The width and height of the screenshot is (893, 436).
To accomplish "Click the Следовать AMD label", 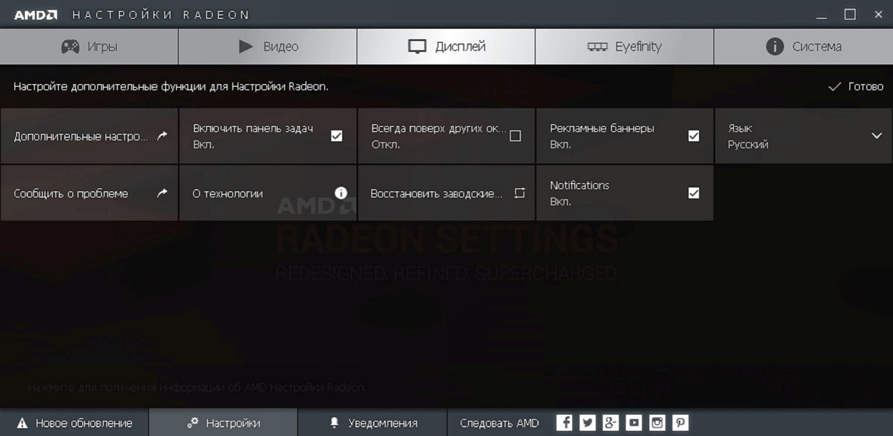I will click(x=499, y=423).
